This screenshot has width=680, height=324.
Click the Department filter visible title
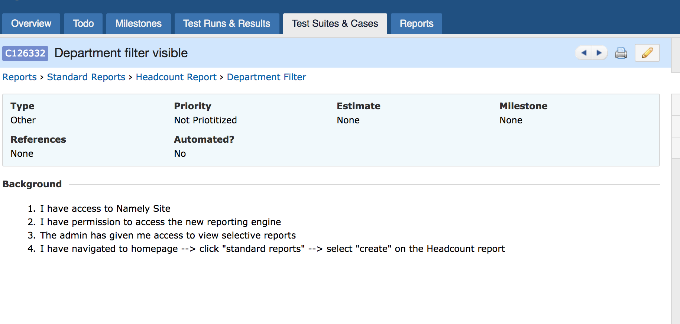(121, 53)
